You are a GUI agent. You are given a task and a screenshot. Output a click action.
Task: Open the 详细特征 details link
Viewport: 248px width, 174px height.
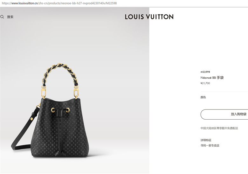[x=206, y=140]
